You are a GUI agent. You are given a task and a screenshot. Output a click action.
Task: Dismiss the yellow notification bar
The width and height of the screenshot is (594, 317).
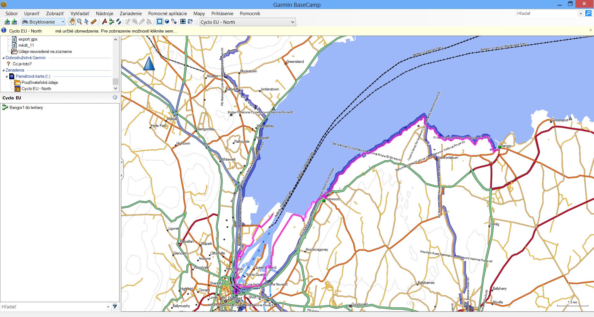[590, 30]
